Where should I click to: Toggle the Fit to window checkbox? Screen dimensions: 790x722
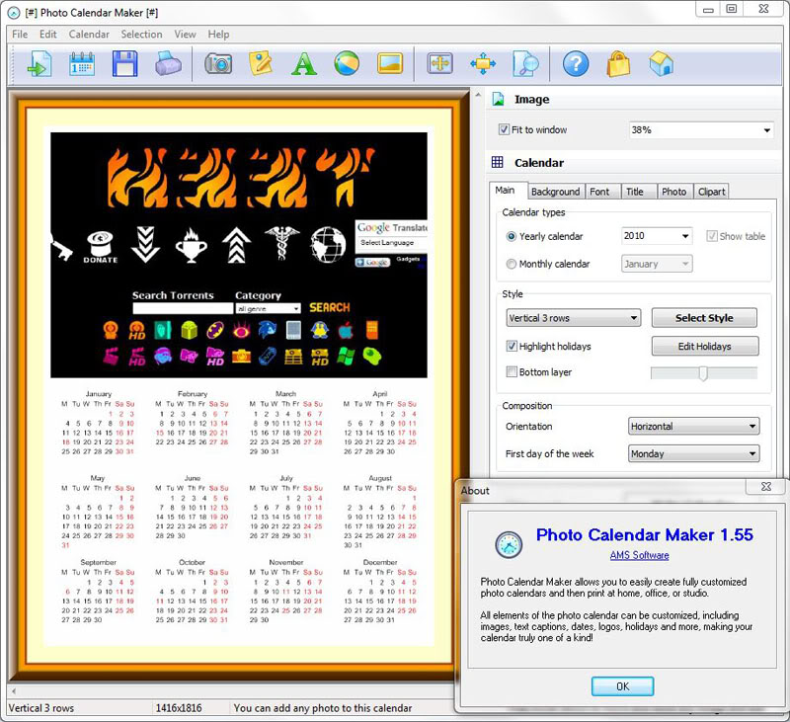pyautogui.click(x=504, y=129)
